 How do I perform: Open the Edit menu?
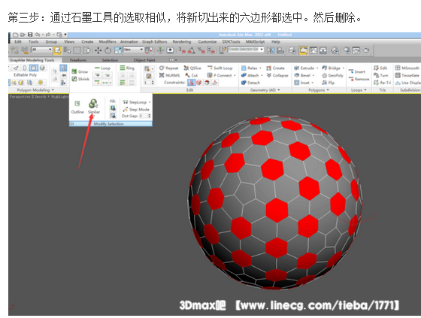tap(18, 41)
